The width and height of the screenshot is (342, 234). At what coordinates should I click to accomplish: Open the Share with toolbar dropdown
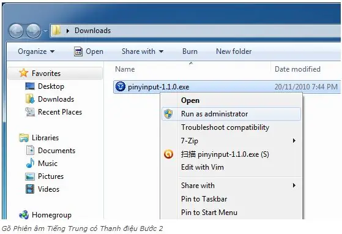tap(143, 51)
